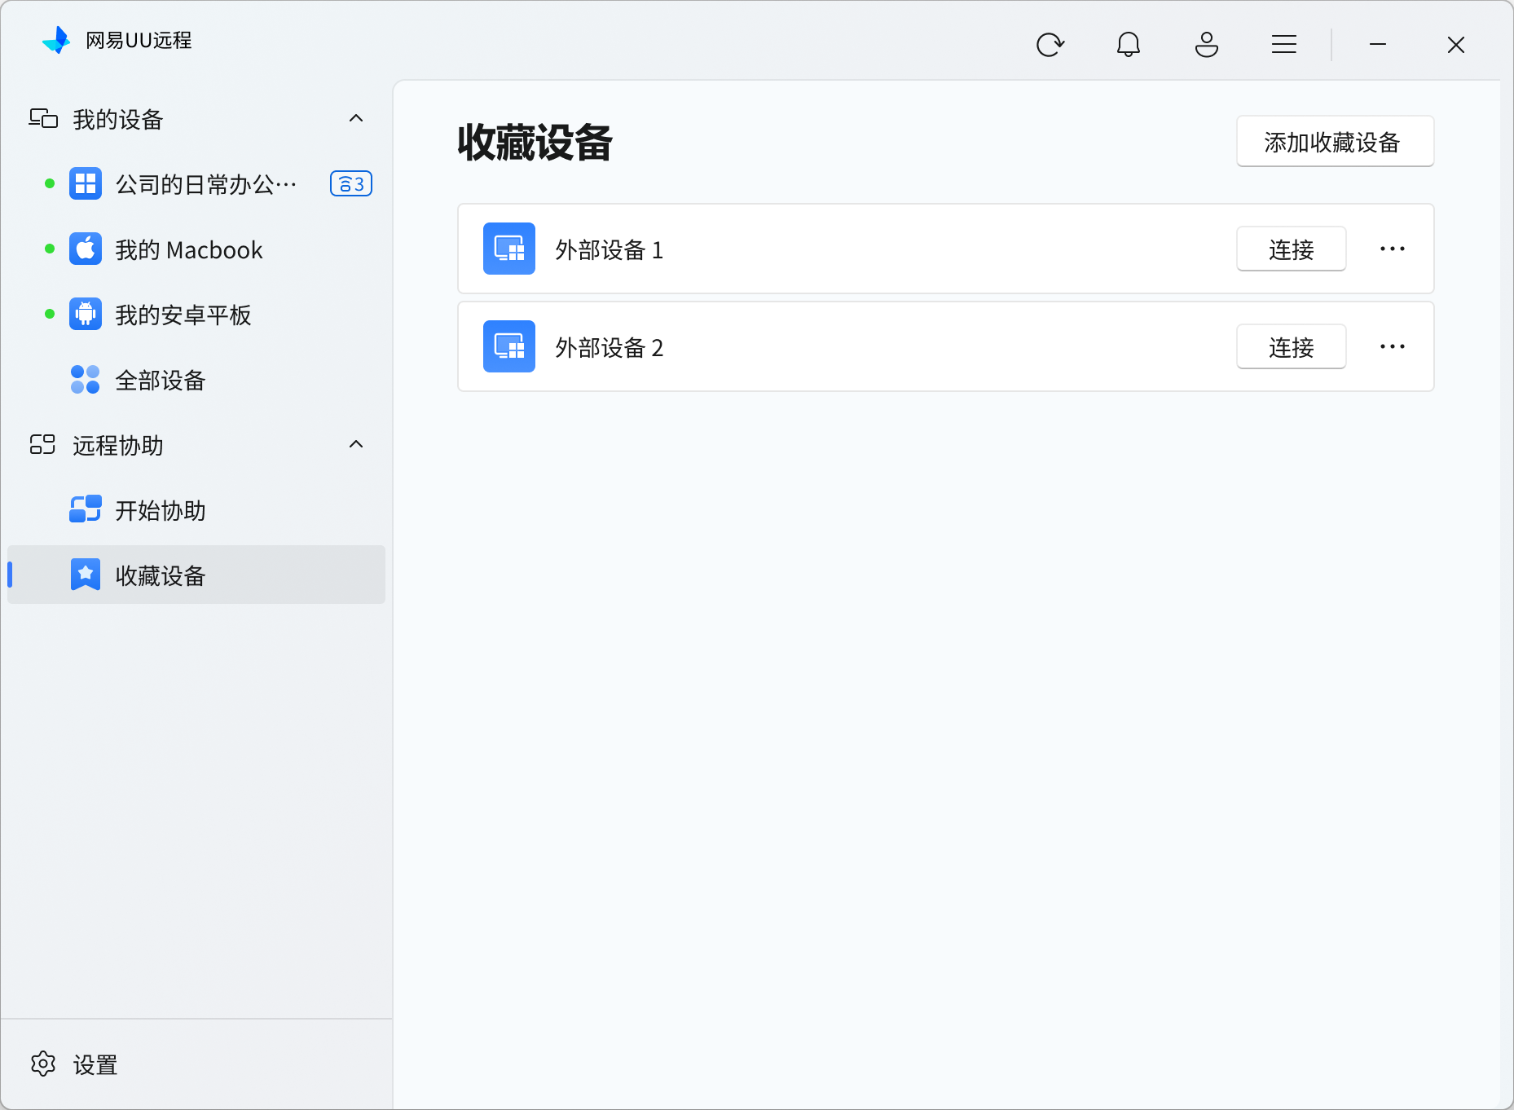
Task: Click the device icon of 外部设备 1
Action: [x=509, y=249]
